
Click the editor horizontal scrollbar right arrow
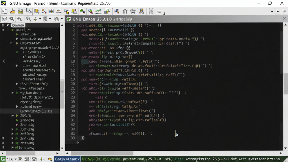pyautogui.click(x=281, y=153)
